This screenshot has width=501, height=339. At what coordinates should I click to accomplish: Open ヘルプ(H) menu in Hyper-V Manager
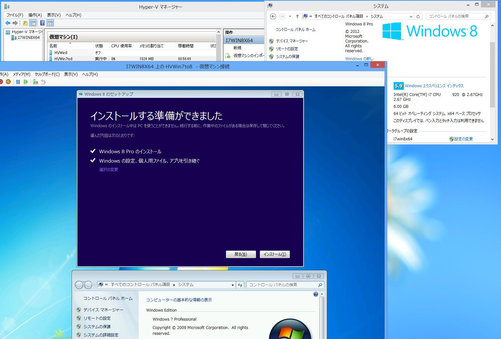[74, 15]
